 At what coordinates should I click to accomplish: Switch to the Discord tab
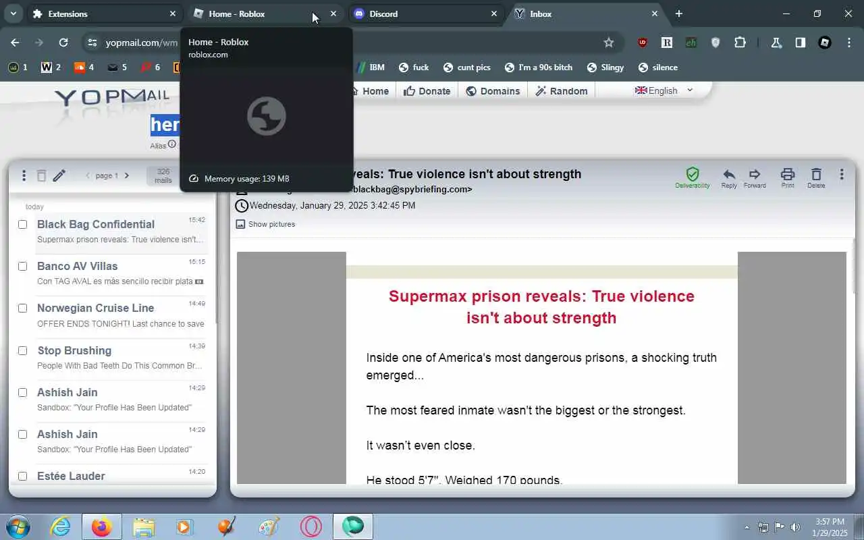click(x=425, y=13)
